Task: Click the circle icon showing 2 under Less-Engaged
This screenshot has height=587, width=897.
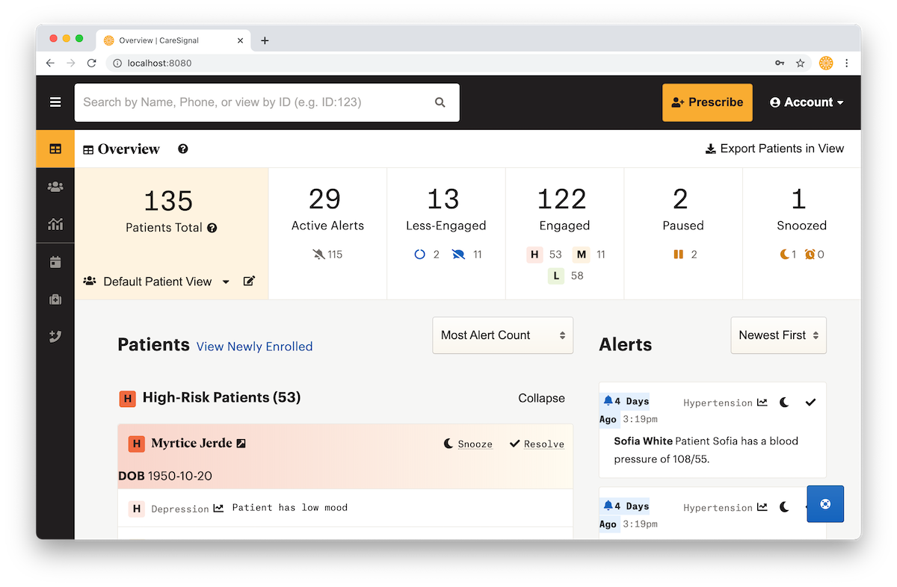Action: pyautogui.click(x=419, y=255)
